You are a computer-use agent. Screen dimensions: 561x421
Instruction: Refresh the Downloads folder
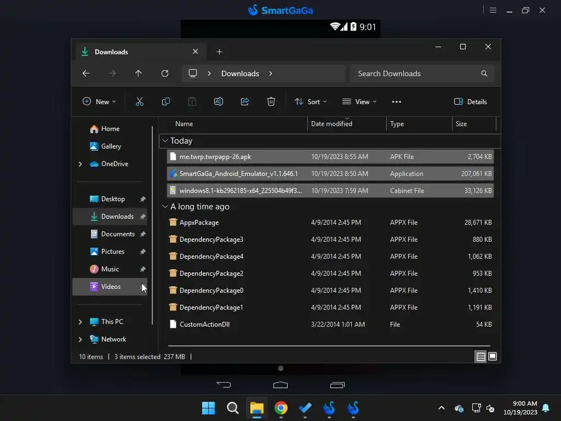coord(164,73)
